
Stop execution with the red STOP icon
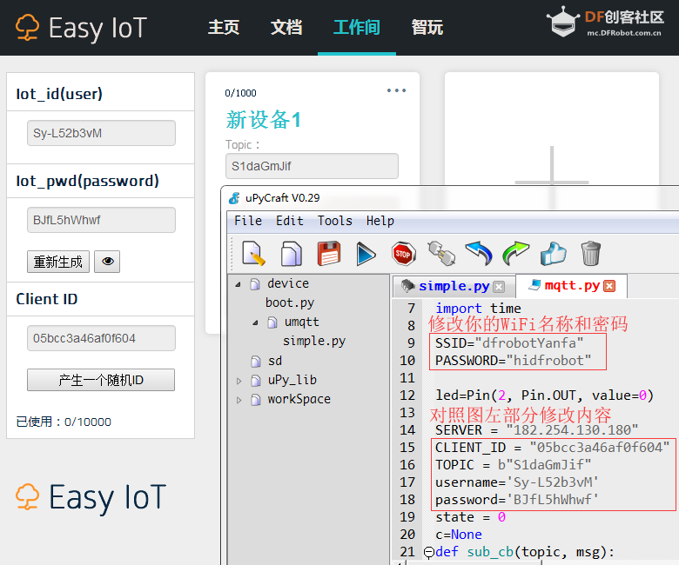click(x=403, y=254)
